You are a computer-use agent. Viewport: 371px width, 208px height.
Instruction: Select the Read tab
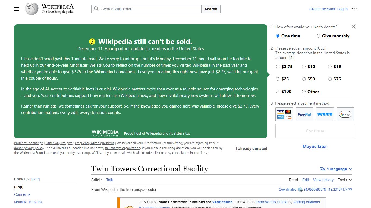tap(293, 180)
